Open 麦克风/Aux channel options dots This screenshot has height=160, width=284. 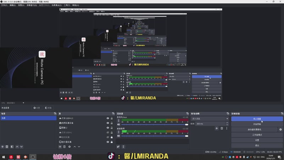click(x=119, y=121)
